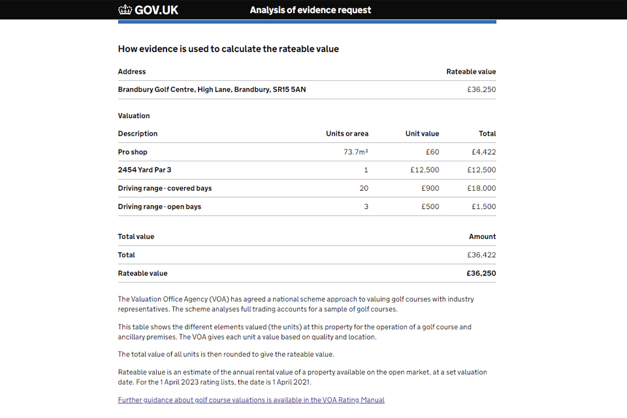Click the Pro shop row description

(133, 152)
